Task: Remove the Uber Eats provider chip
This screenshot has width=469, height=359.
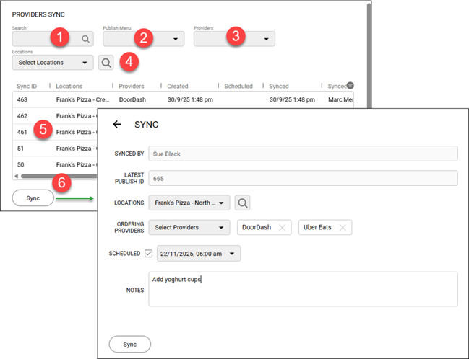Action: click(x=343, y=228)
